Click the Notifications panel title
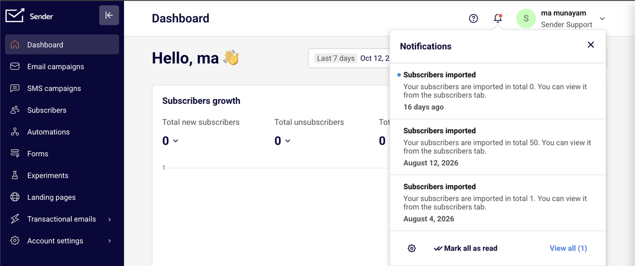The height and width of the screenshot is (266, 635). (425, 46)
